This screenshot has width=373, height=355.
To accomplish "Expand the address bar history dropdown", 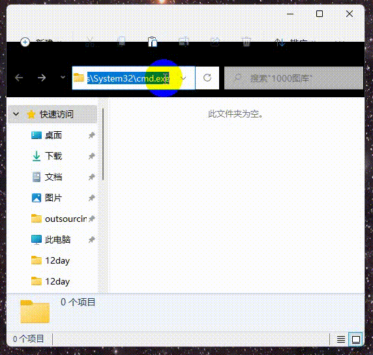I will point(183,78).
